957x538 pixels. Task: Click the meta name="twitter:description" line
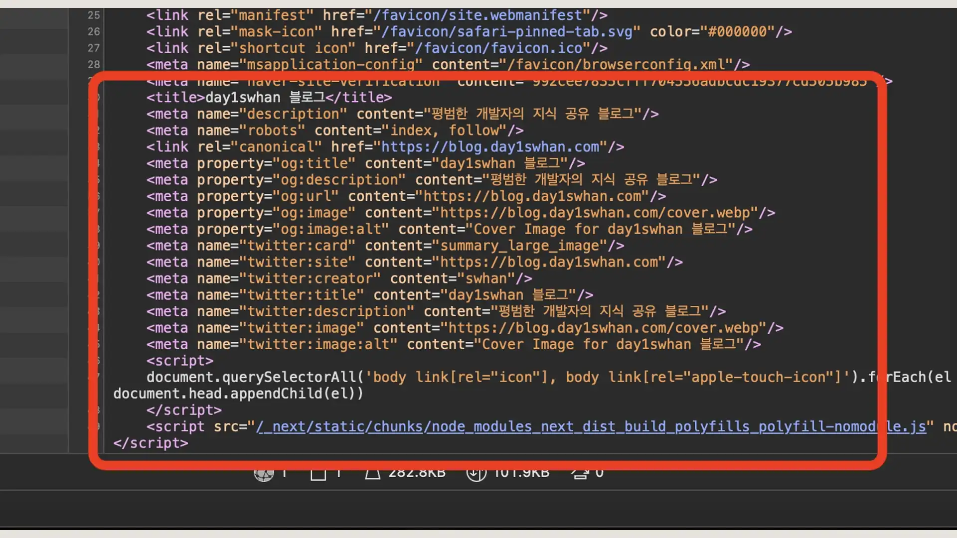436,311
